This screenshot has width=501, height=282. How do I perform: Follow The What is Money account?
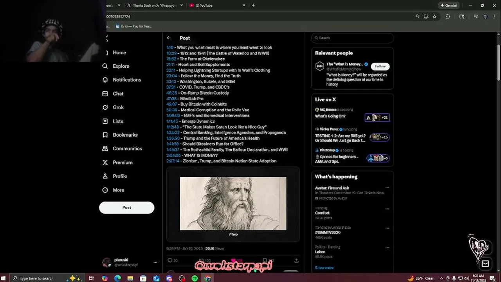tap(380, 66)
